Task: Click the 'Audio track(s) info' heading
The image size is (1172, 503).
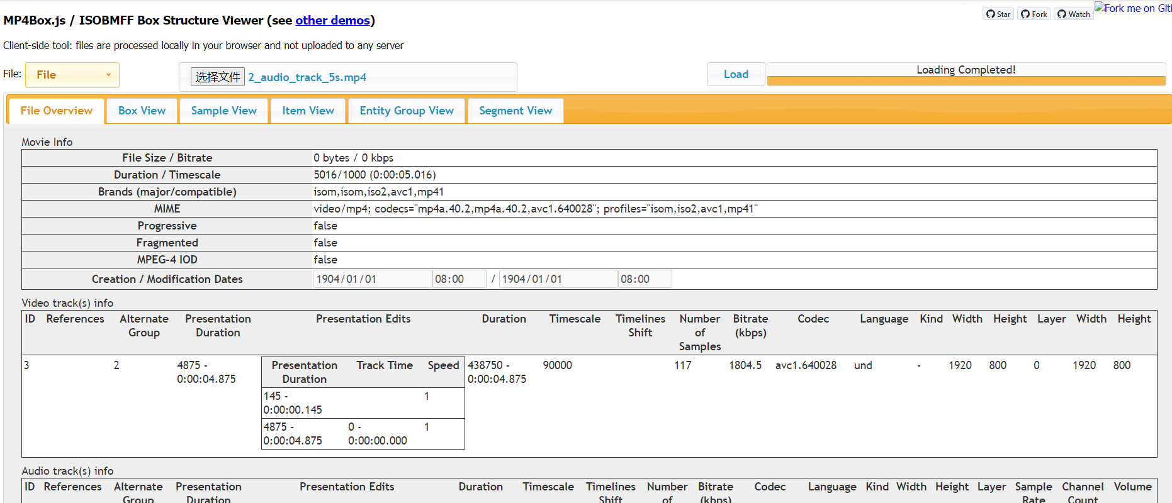Action: point(67,471)
